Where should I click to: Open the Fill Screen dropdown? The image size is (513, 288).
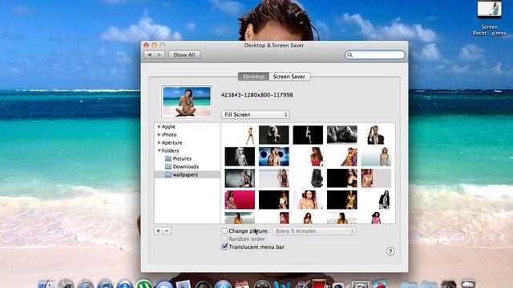pos(256,114)
